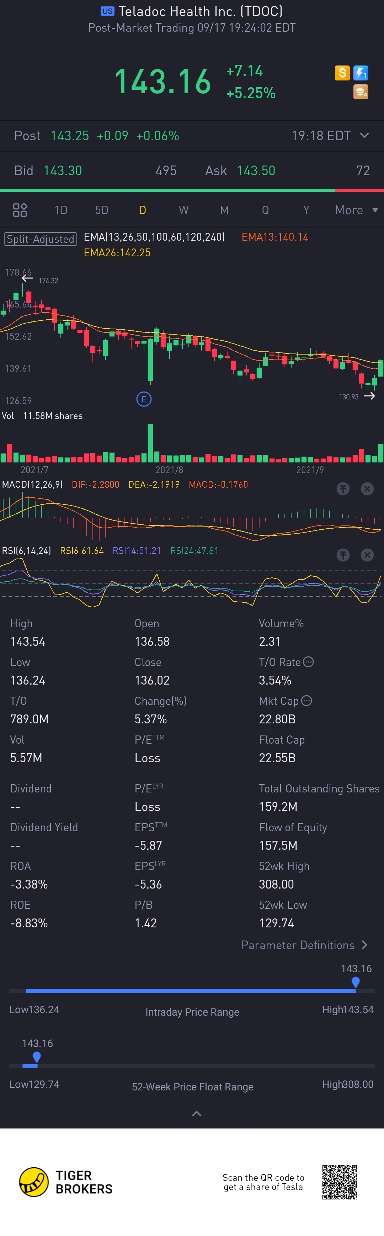Expand the post-market time dropdown chevron
384x1236 pixels.
tap(364, 135)
